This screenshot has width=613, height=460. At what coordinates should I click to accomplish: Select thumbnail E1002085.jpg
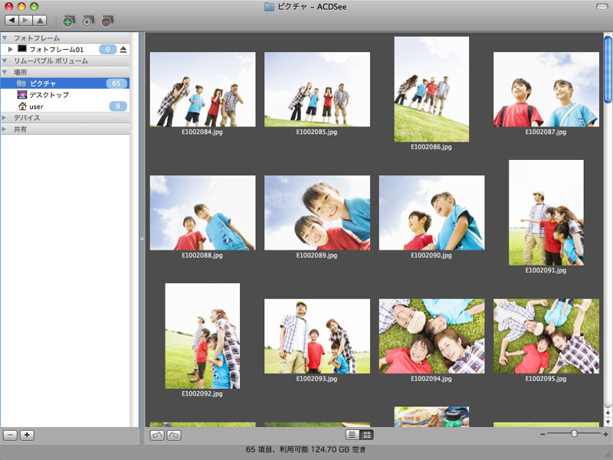point(317,90)
